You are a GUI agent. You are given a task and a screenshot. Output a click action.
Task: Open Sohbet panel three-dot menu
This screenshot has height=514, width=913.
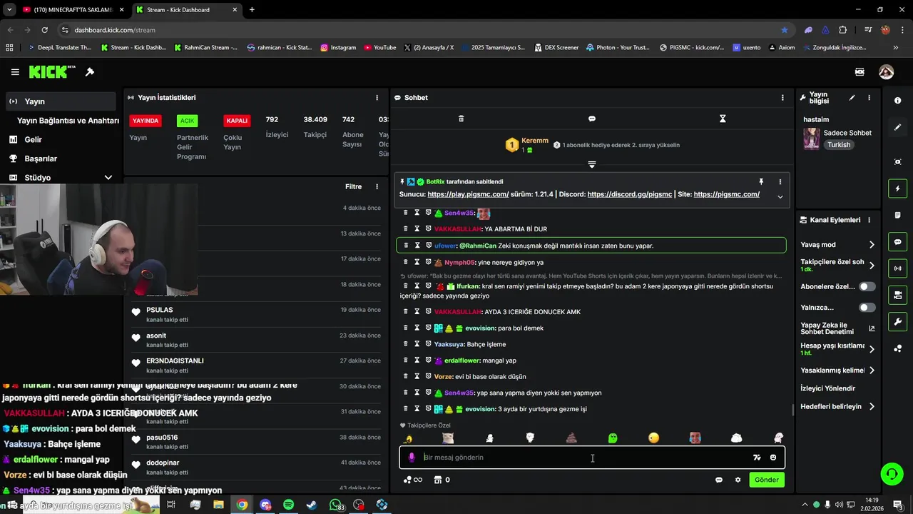pyautogui.click(x=782, y=98)
